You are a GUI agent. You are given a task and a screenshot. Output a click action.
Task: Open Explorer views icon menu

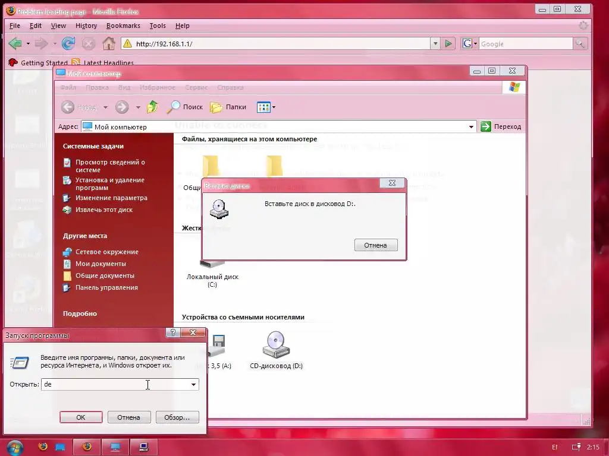pos(266,107)
